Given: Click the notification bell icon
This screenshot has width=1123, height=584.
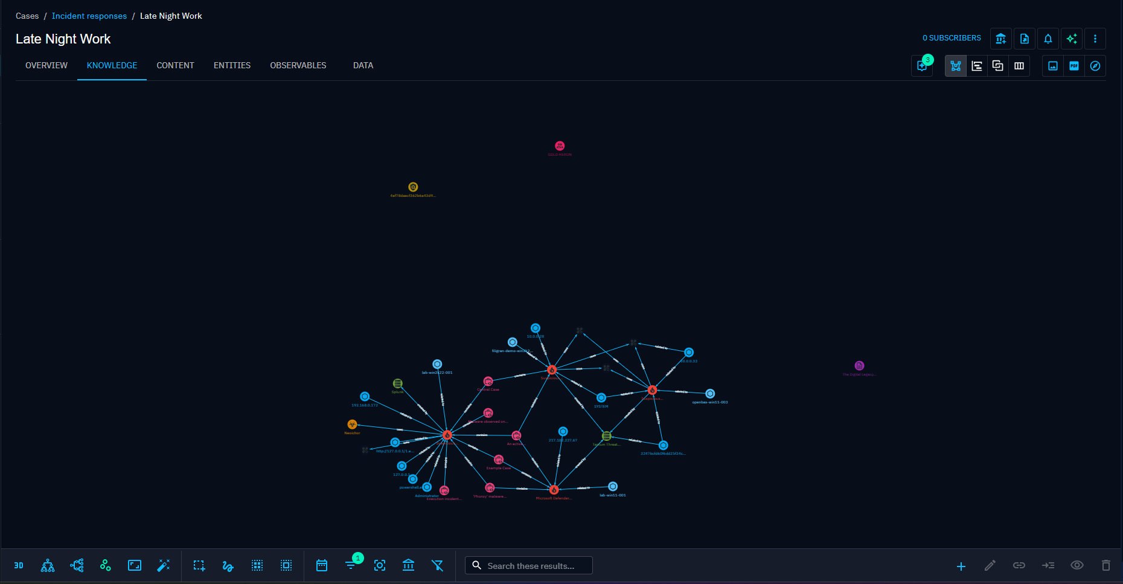Looking at the screenshot, I should (x=1048, y=39).
